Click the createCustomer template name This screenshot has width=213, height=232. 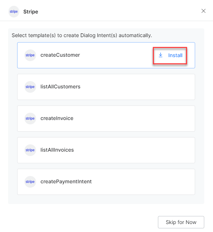coord(60,55)
